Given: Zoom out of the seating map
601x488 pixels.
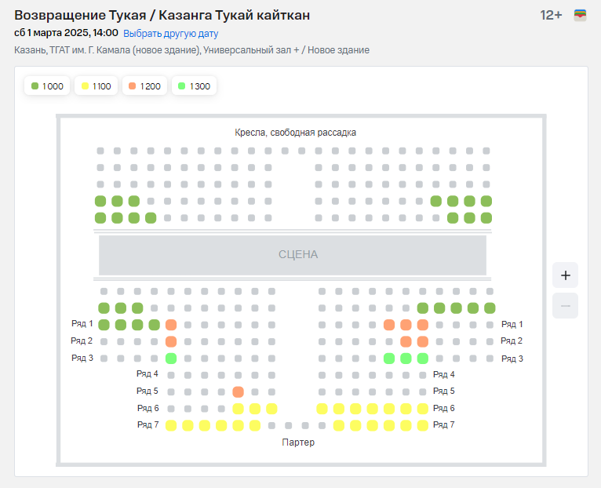Looking at the screenshot, I should click(x=565, y=305).
